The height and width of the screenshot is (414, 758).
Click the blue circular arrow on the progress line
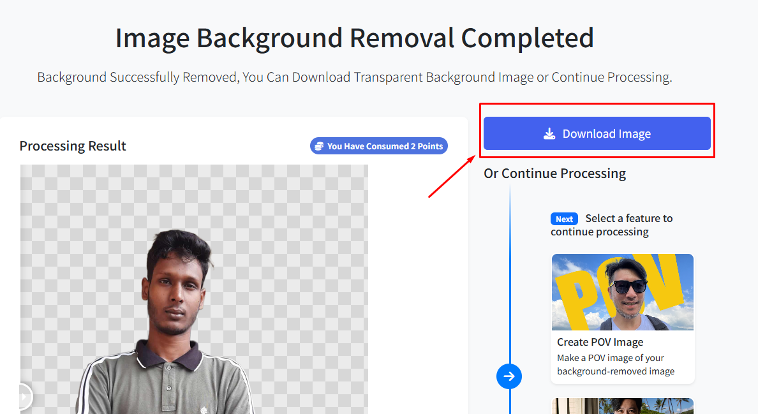point(509,376)
